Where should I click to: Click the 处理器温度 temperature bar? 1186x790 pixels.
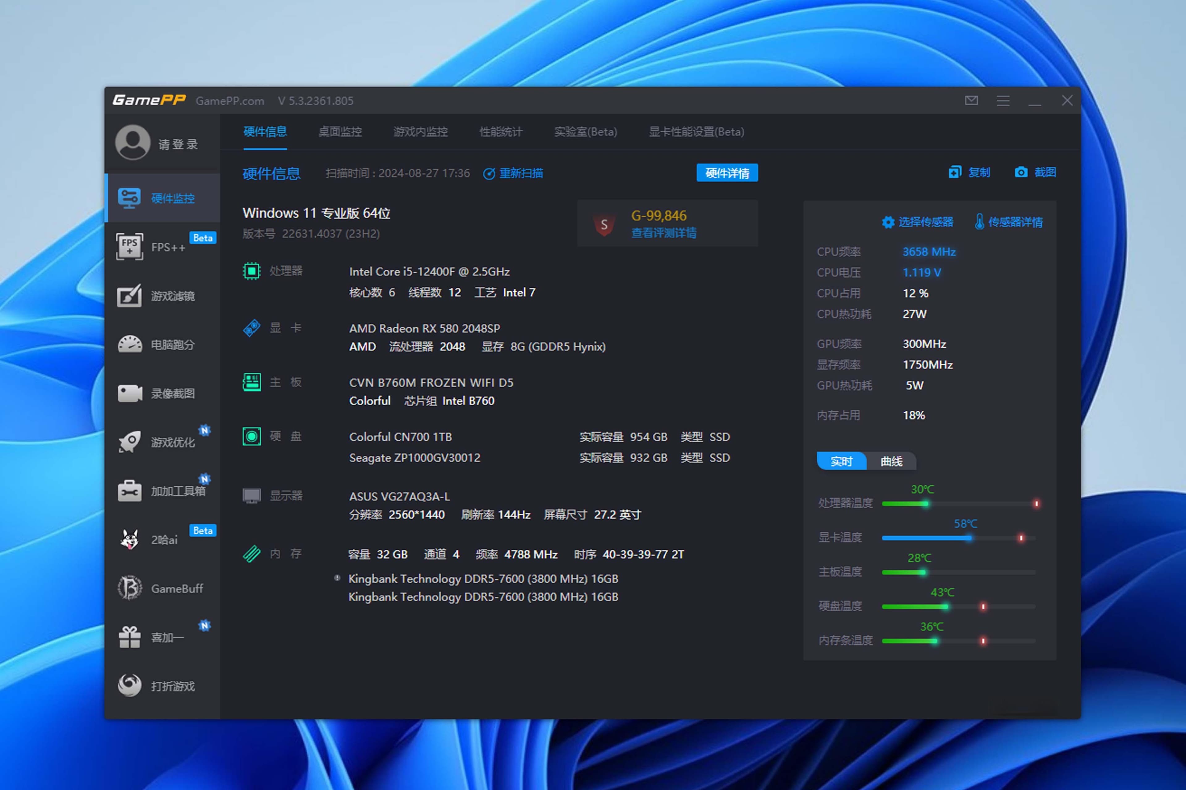(x=959, y=503)
